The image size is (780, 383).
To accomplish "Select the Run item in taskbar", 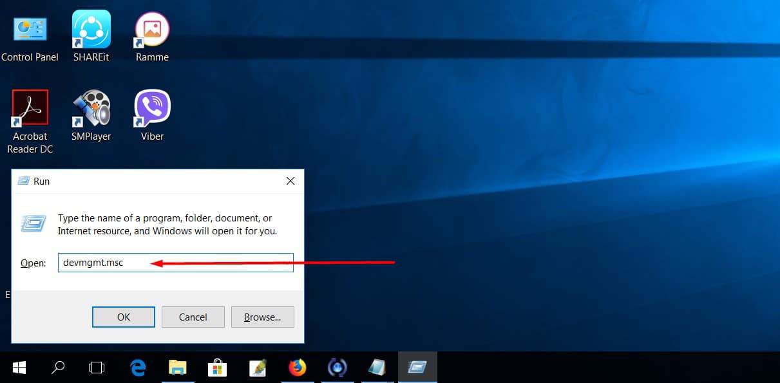I will click(x=417, y=368).
